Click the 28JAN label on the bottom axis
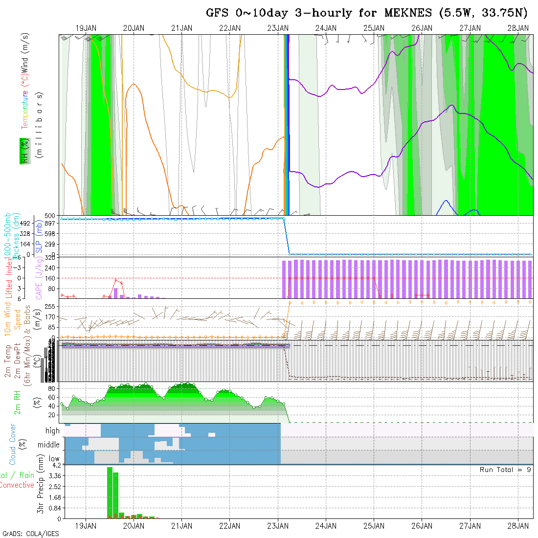 (517, 526)
